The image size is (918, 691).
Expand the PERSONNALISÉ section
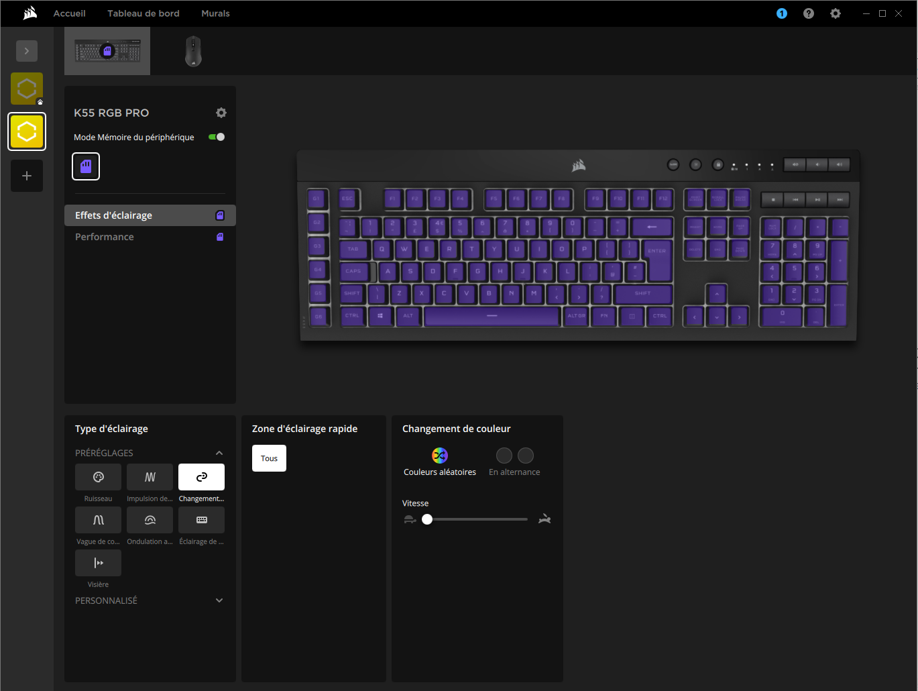[x=219, y=600]
